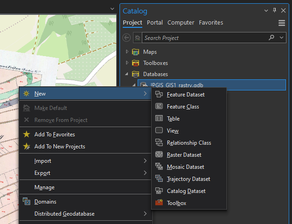Expand the Maps tree node
Screen dimensions: 292x224
pos(127,52)
